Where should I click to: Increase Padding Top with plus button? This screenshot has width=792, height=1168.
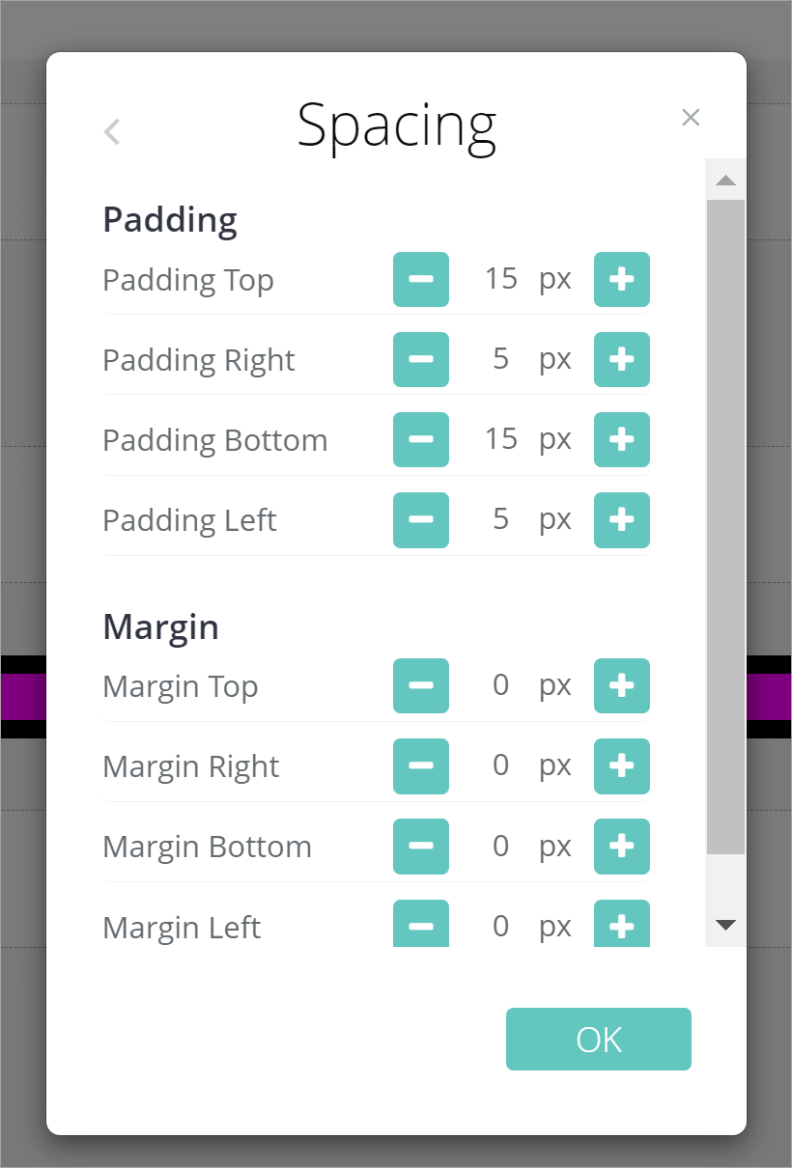[x=622, y=280]
